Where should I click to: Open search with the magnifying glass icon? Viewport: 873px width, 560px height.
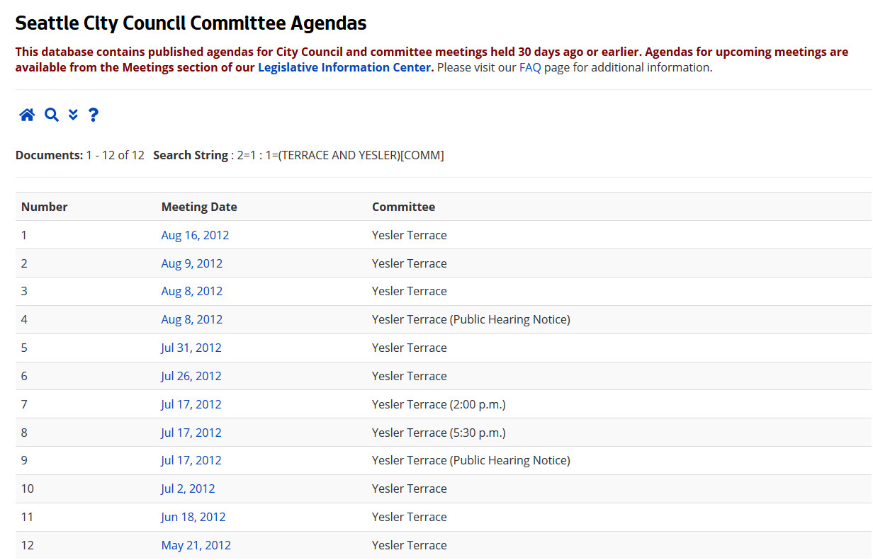tap(51, 115)
